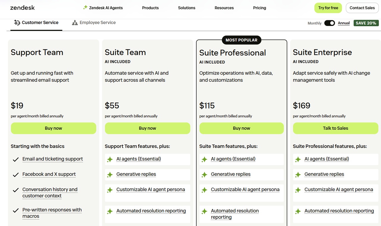
Task: Click the Annual billing link
Action: [343, 23]
